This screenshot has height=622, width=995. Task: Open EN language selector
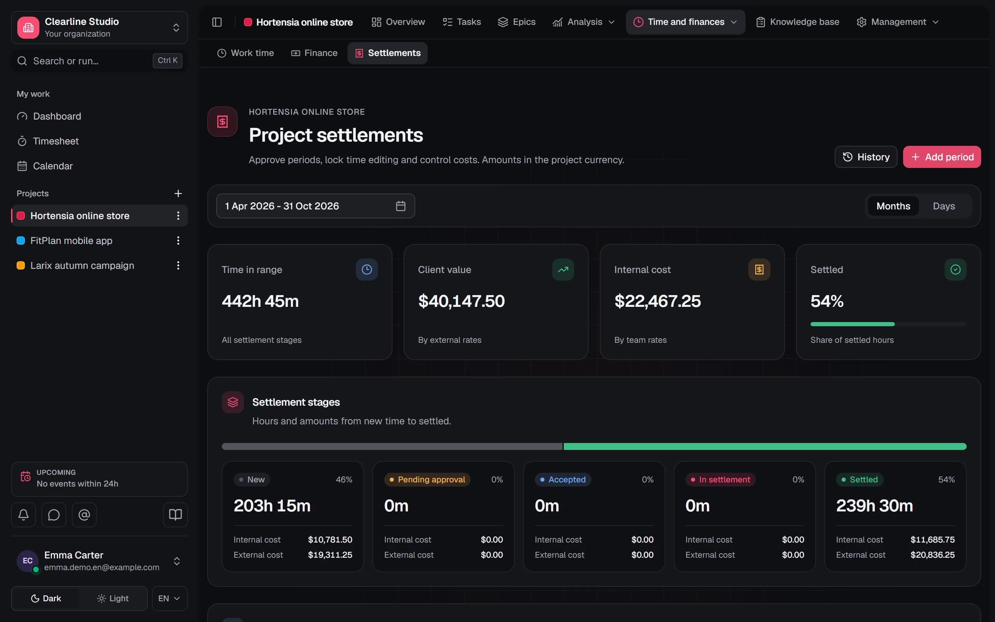(169, 598)
